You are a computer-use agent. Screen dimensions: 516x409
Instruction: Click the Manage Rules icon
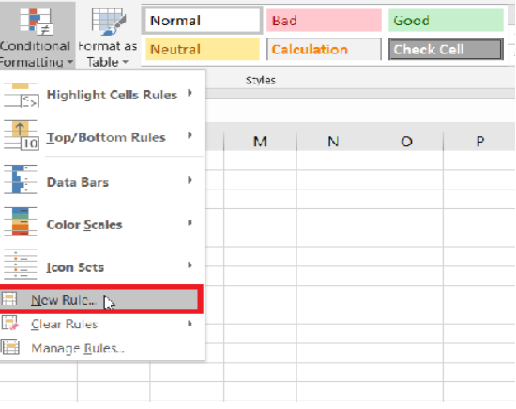[x=10, y=347]
